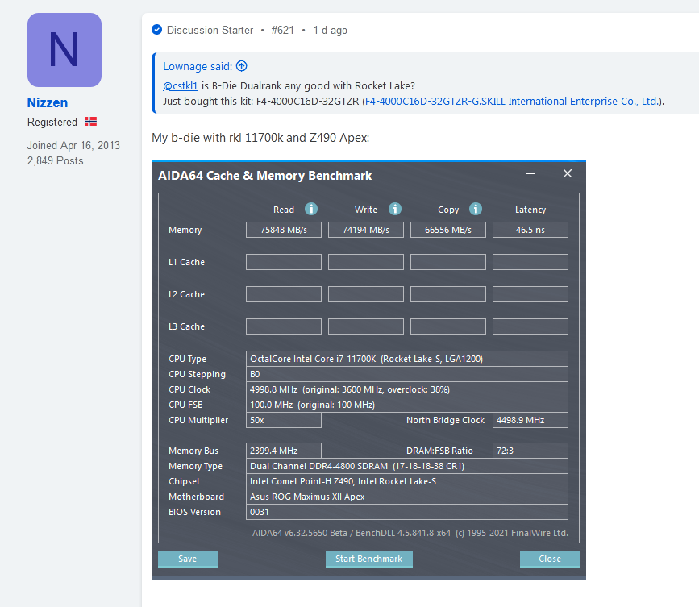
Task: Open the post number #621 link
Action: click(283, 30)
